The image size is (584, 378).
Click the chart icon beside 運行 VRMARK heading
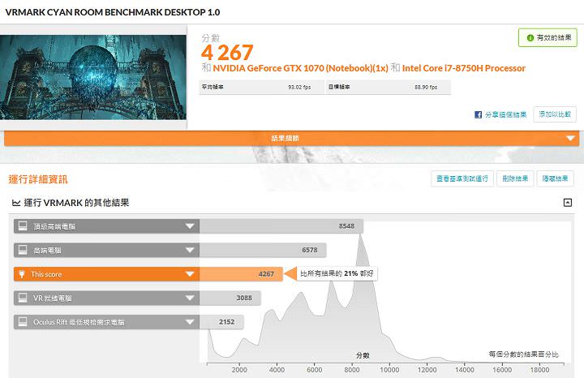click(x=15, y=203)
